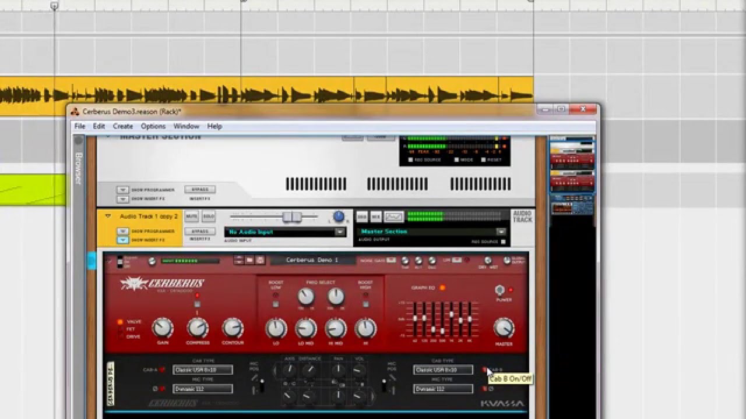Mute Audio Track 1 copy 2
746x419 pixels.
coord(192,216)
